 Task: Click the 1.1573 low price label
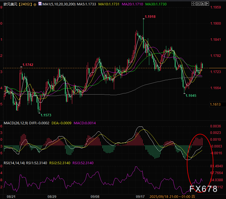tap(46, 115)
